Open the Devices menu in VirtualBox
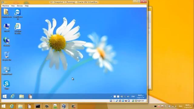 pyautogui.click(x=20, y=6)
